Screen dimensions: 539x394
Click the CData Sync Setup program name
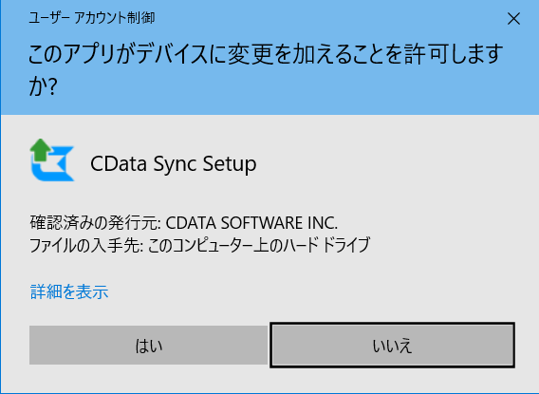click(174, 163)
